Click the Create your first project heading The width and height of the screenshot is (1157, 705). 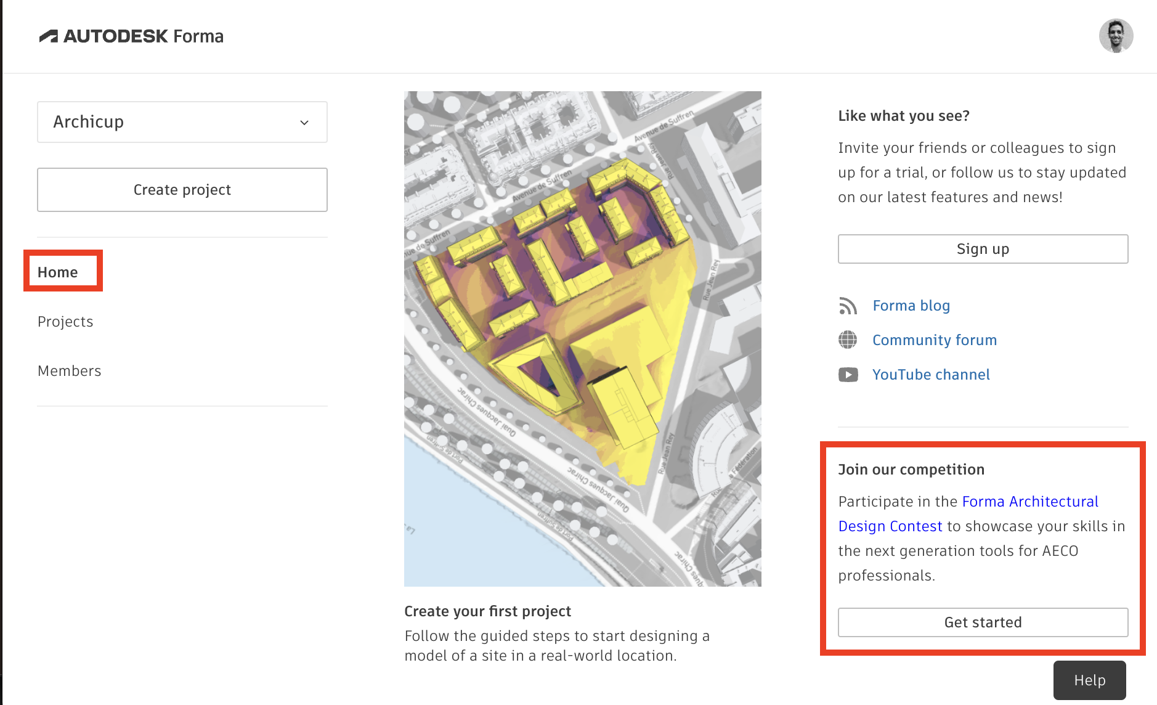click(488, 611)
